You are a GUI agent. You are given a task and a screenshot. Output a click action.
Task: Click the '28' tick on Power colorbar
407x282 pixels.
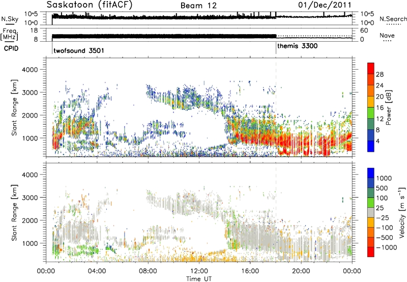click(380, 74)
